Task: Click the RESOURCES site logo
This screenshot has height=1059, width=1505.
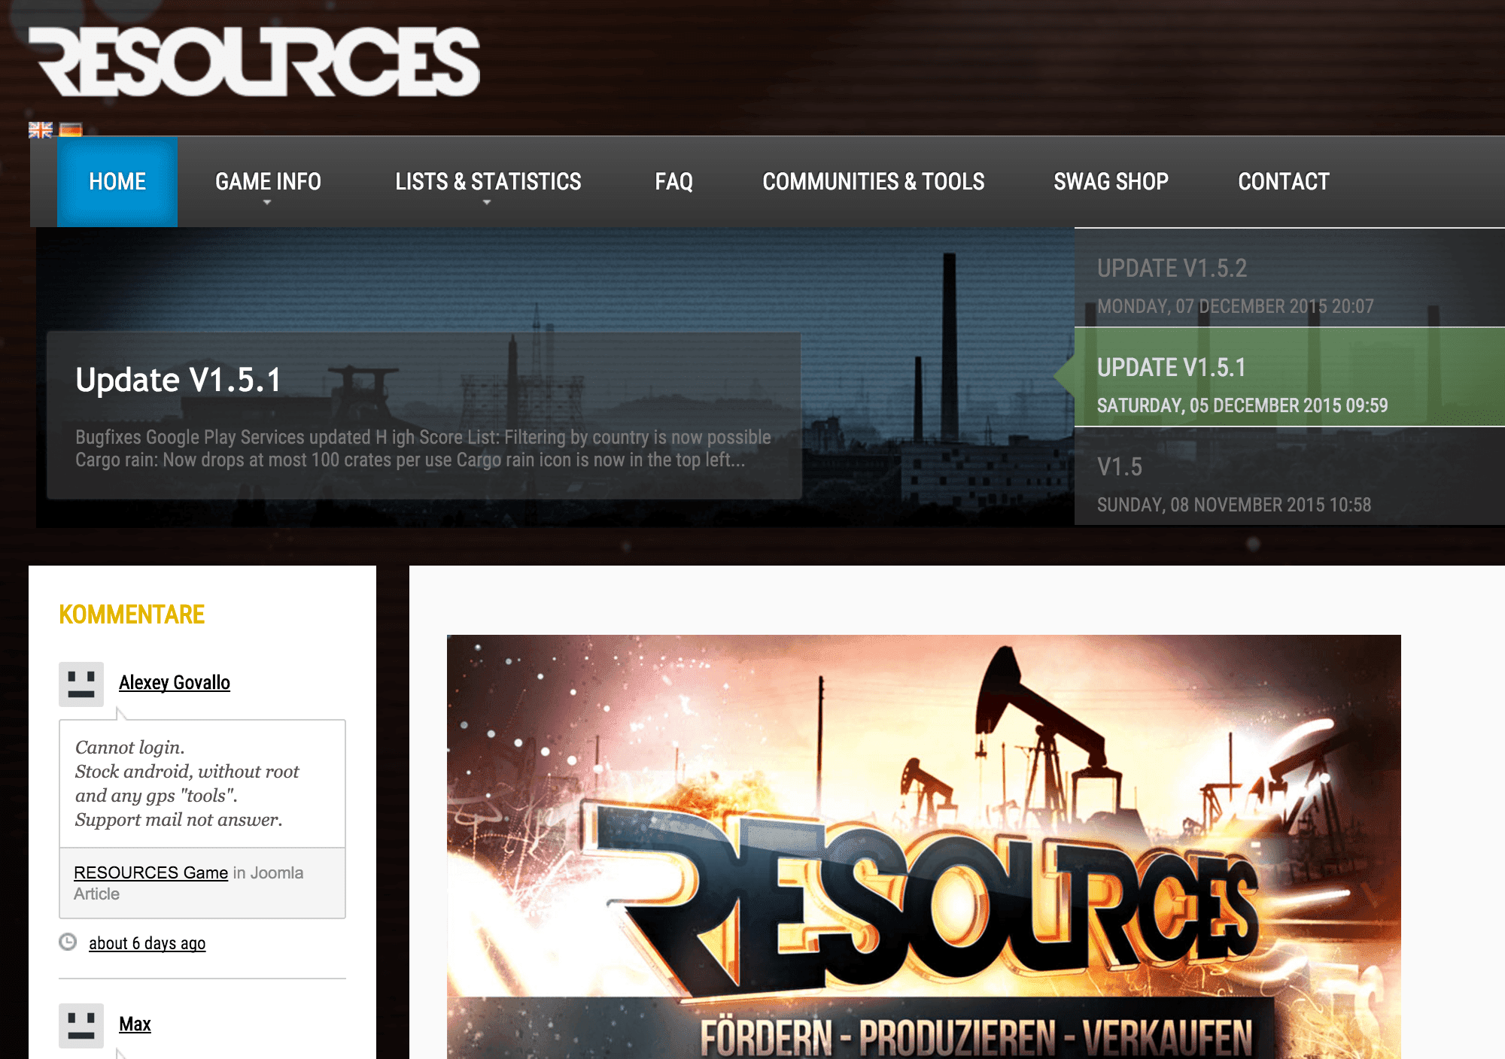Action: (255, 62)
